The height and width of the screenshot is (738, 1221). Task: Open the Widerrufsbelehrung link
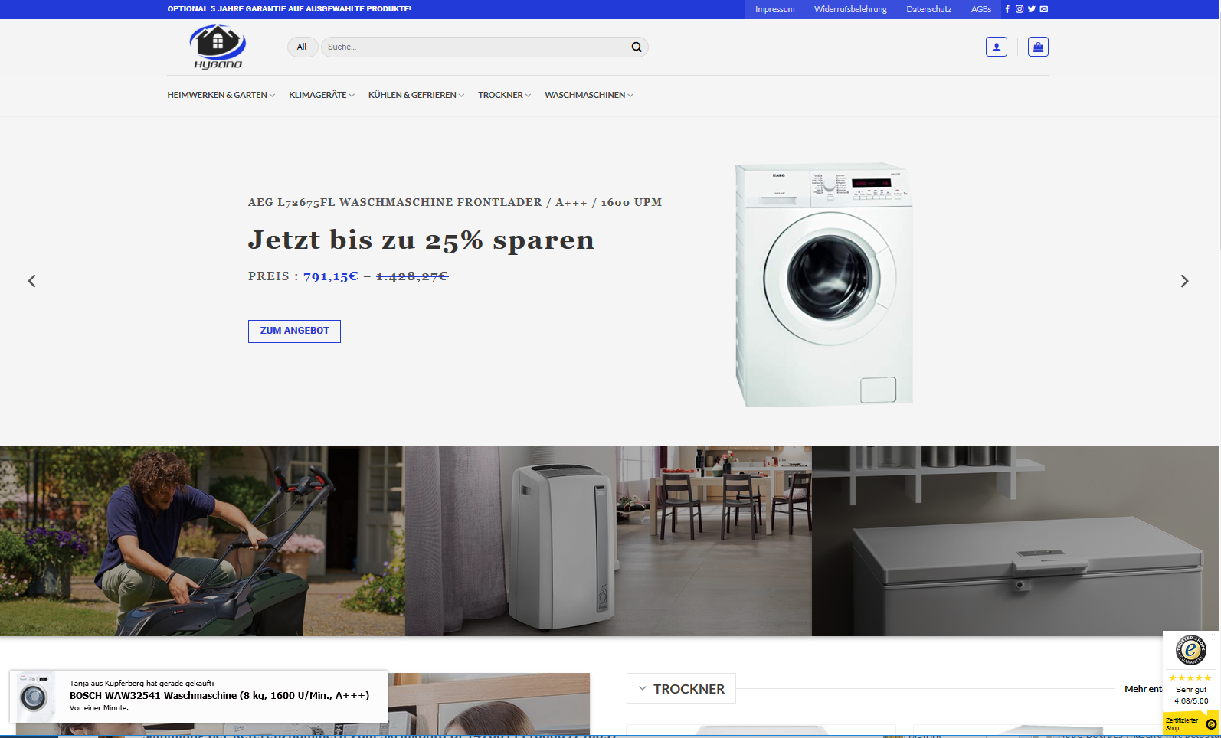[x=850, y=9]
